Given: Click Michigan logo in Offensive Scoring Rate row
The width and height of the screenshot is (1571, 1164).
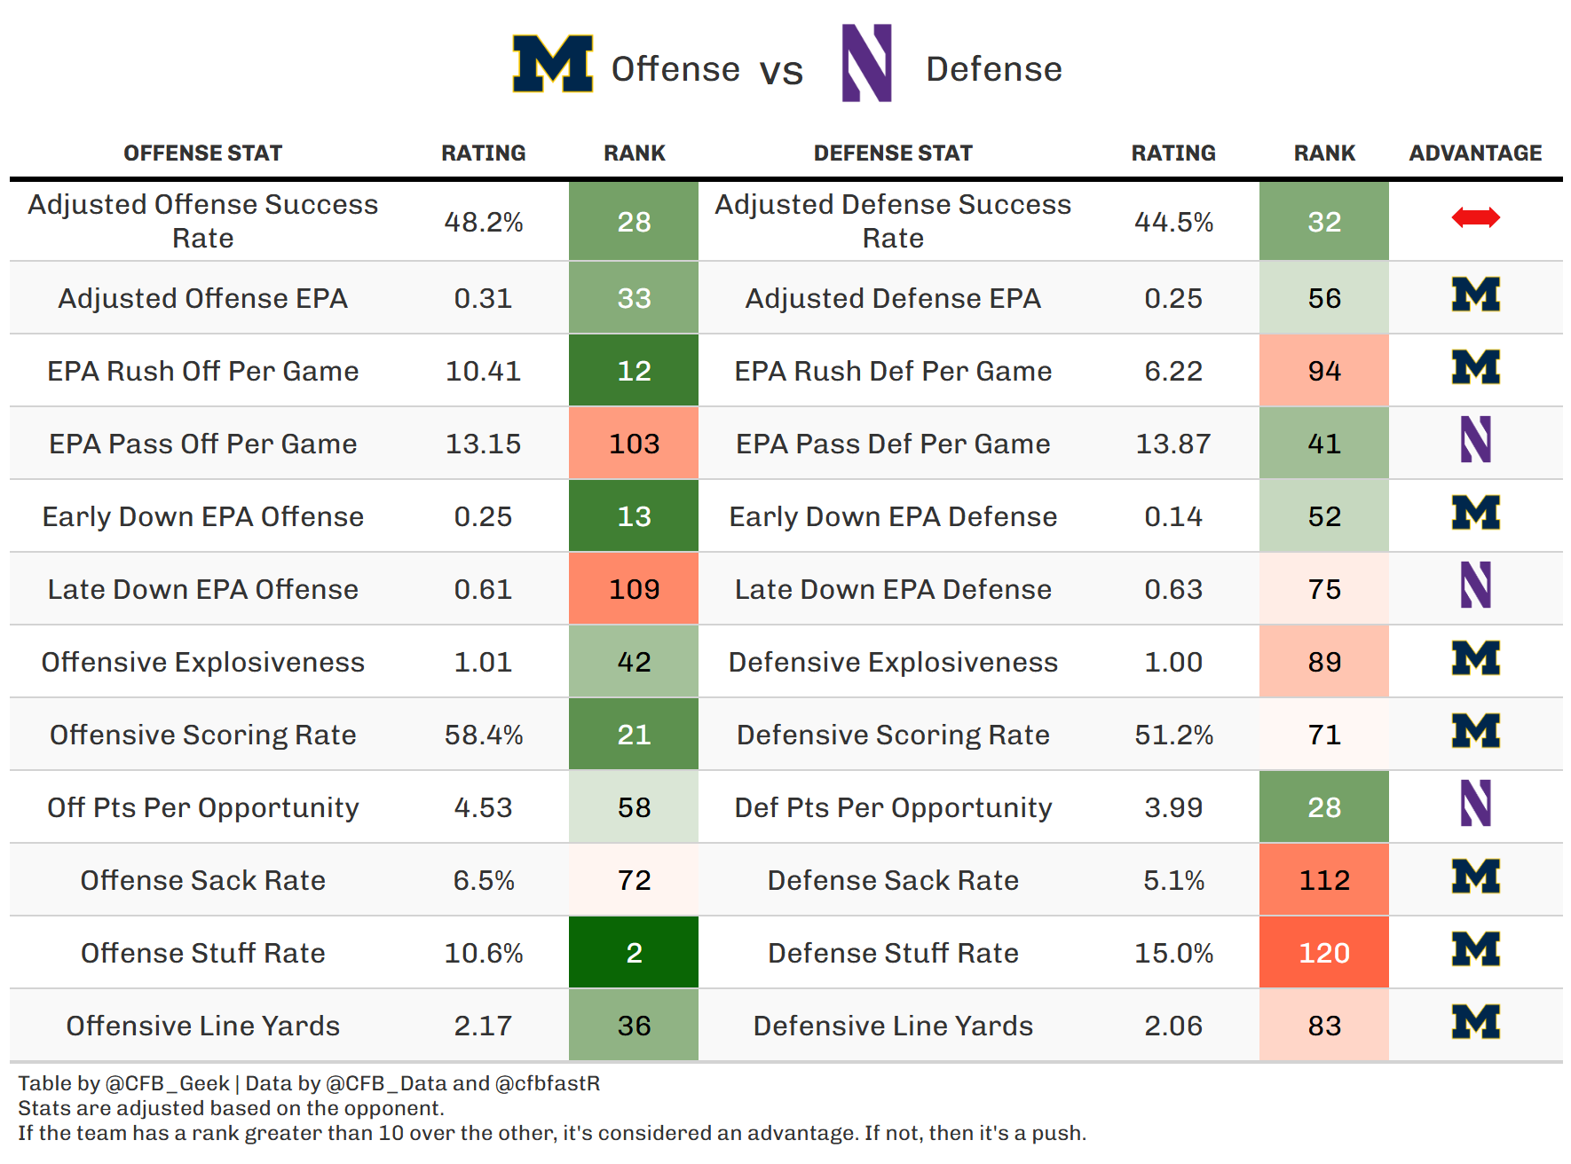Looking at the screenshot, I should click(1475, 731).
